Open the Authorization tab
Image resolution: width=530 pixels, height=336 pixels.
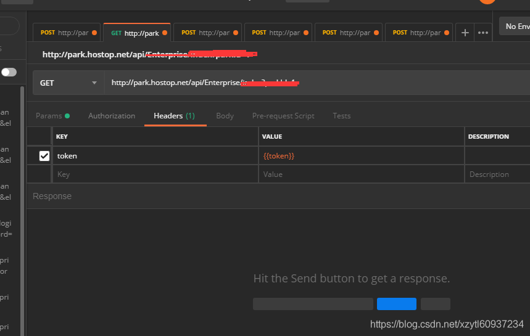pos(112,116)
